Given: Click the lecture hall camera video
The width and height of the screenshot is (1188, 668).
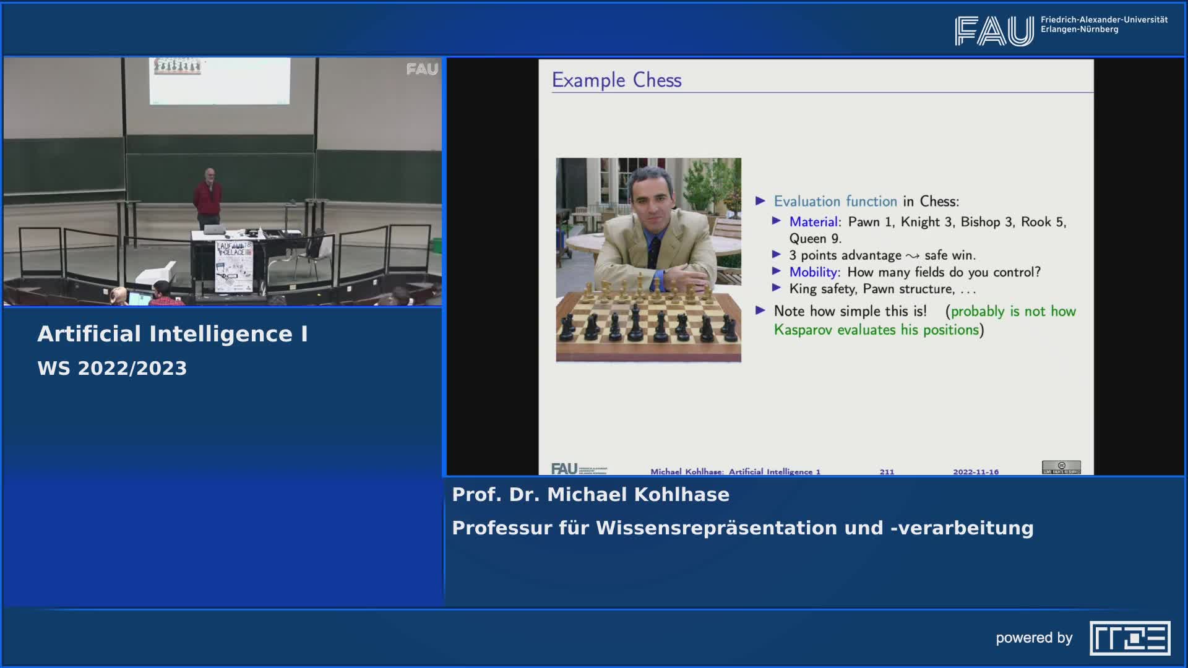Looking at the screenshot, I should (223, 181).
